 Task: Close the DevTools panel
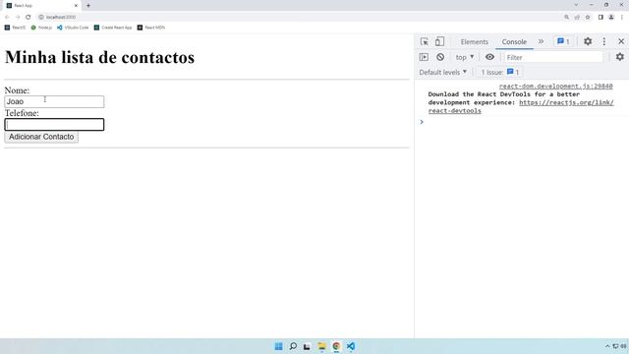click(x=621, y=41)
